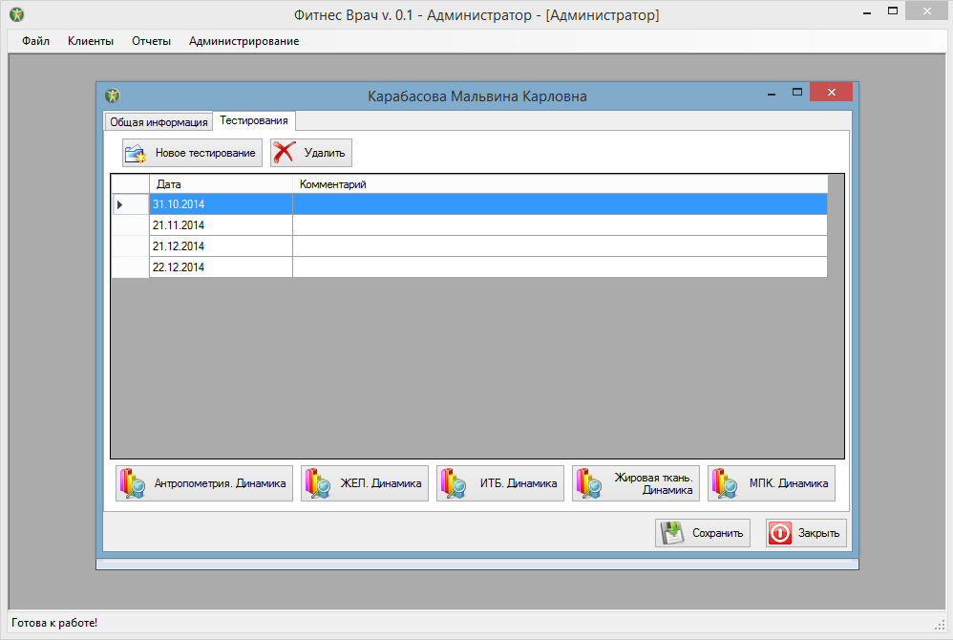Select the test row dated 21.11.2014
Image resolution: width=953 pixels, height=640 pixels.
tap(220, 224)
